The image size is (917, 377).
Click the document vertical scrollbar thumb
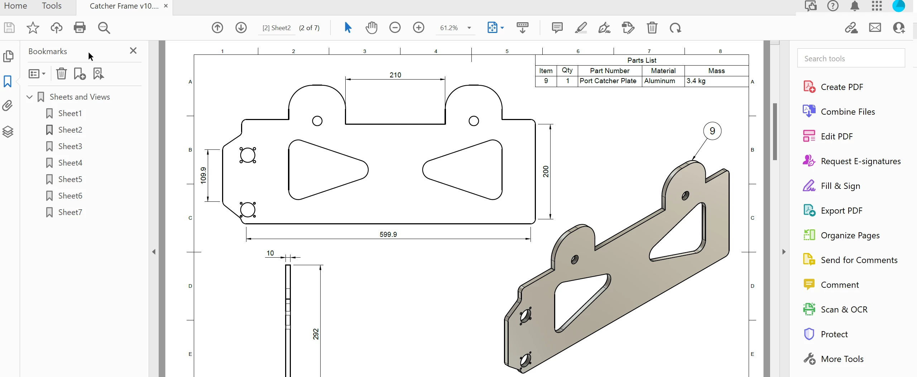point(775,132)
